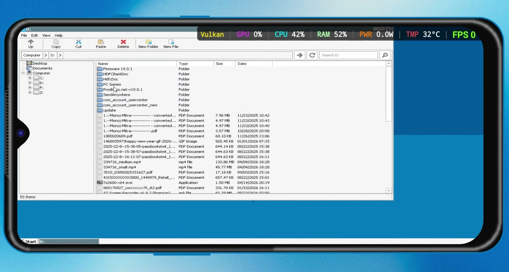The height and width of the screenshot is (272, 509).
Task: Create a New Folder
Action: 148,44
